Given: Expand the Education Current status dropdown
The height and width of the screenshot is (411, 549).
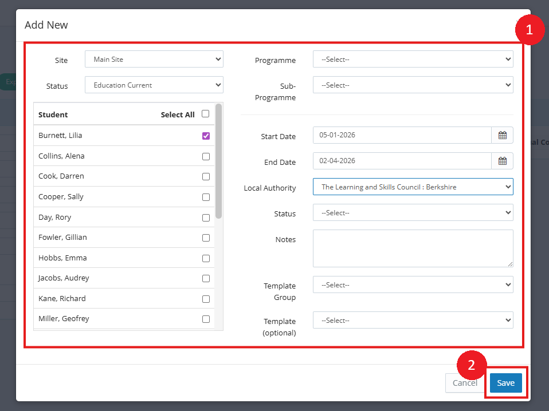Looking at the screenshot, I should [x=154, y=85].
